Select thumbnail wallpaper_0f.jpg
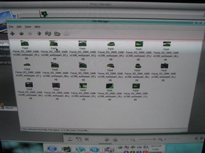The width and height of the screenshot is (205, 153). click(x=83, y=86)
